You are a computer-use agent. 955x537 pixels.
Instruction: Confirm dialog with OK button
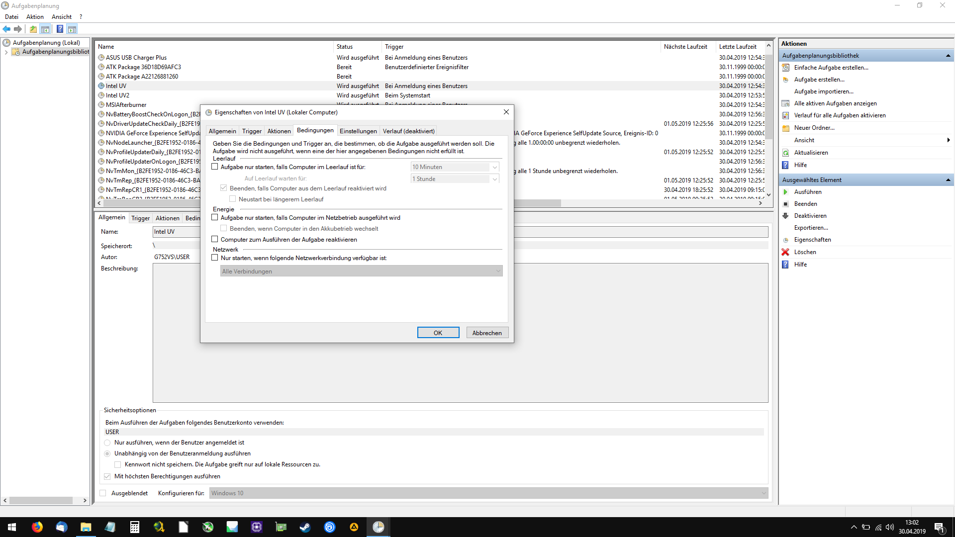click(x=438, y=333)
